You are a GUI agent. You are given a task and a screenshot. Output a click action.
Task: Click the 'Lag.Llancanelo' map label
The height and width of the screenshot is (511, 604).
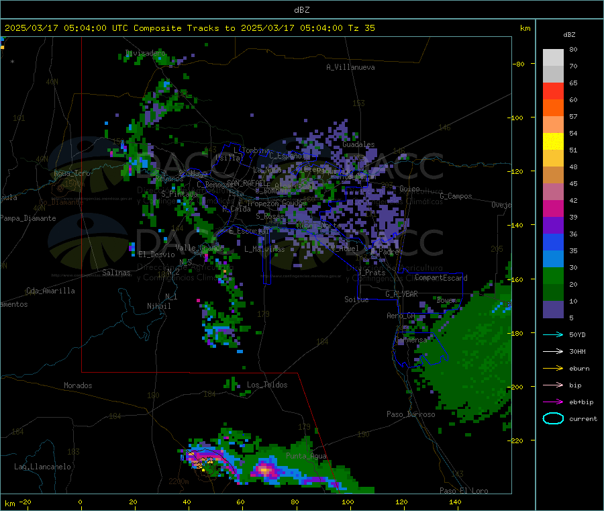(42, 467)
